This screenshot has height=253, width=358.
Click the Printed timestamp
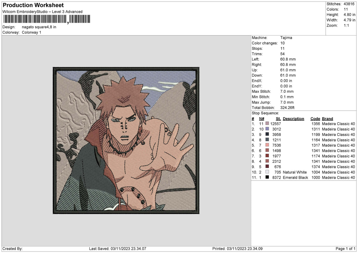pos(237,249)
